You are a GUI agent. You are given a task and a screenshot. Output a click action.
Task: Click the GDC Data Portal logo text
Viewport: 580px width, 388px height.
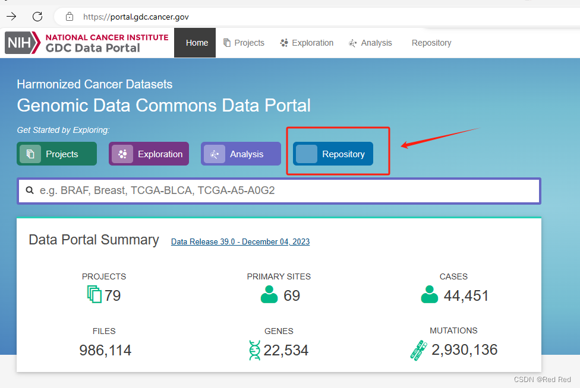click(93, 48)
